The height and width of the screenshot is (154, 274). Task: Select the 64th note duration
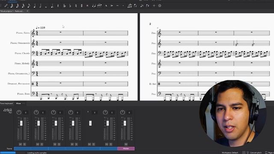(12, 6)
